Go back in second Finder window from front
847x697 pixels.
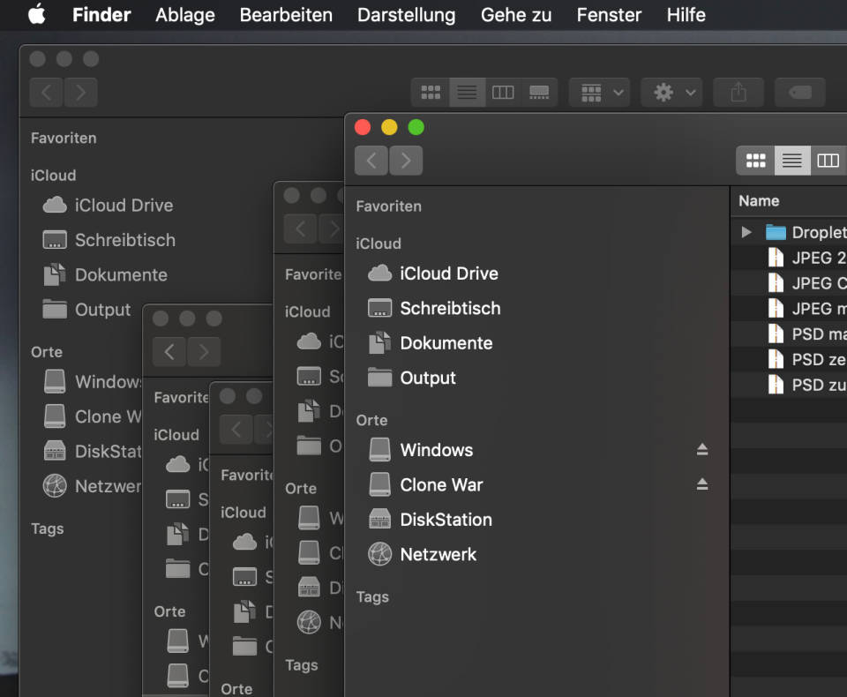tap(300, 229)
